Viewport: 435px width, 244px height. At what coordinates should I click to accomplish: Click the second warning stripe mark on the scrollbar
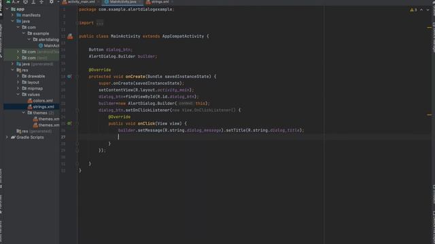click(429, 115)
